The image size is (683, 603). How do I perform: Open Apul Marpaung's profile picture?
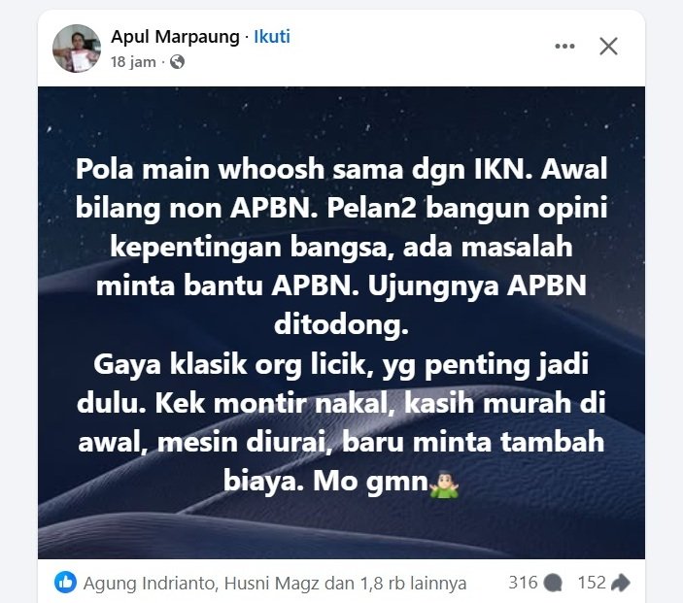77,49
